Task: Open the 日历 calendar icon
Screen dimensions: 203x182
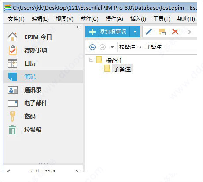Action: [x=12, y=63]
